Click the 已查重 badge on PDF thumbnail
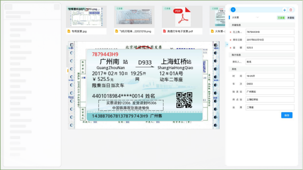Image resolution: width=303 pixels, height=170 pixels. [x=167, y=8]
